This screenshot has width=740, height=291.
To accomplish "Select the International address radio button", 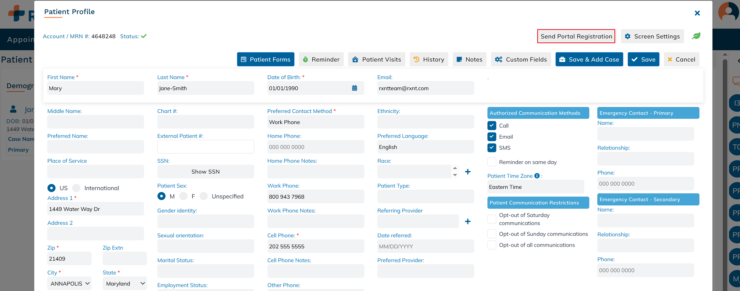I will coord(76,188).
